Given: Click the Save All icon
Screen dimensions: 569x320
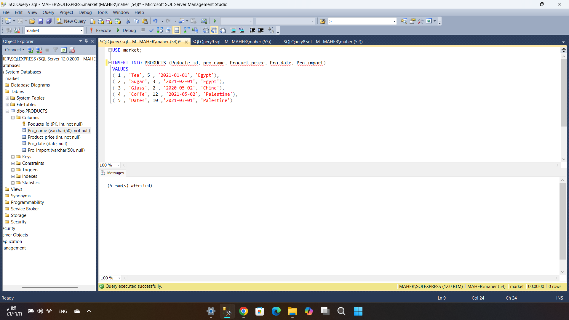Looking at the screenshot, I should 49,21.
